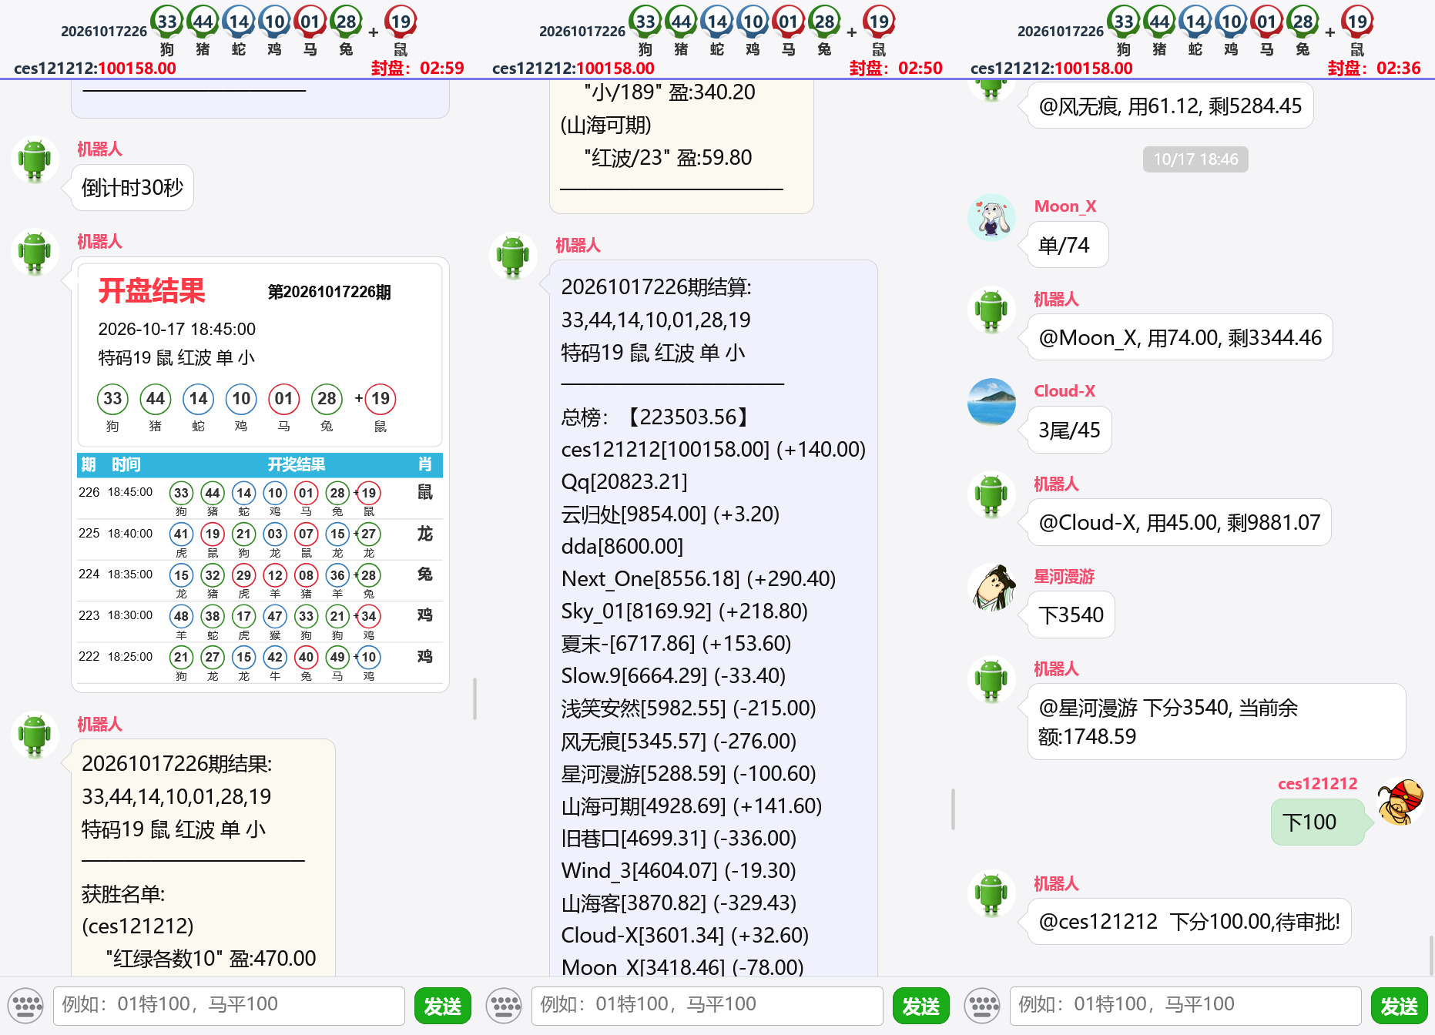This screenshot has width=1435, height=1035.
Task: Click left panel 发送 send button
Action: (x=443, y=1006)
